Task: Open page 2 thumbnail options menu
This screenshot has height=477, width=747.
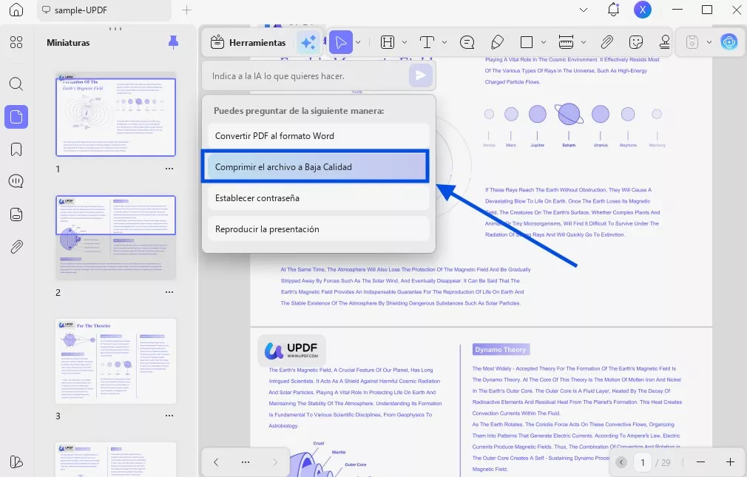Action: point(169,292)
